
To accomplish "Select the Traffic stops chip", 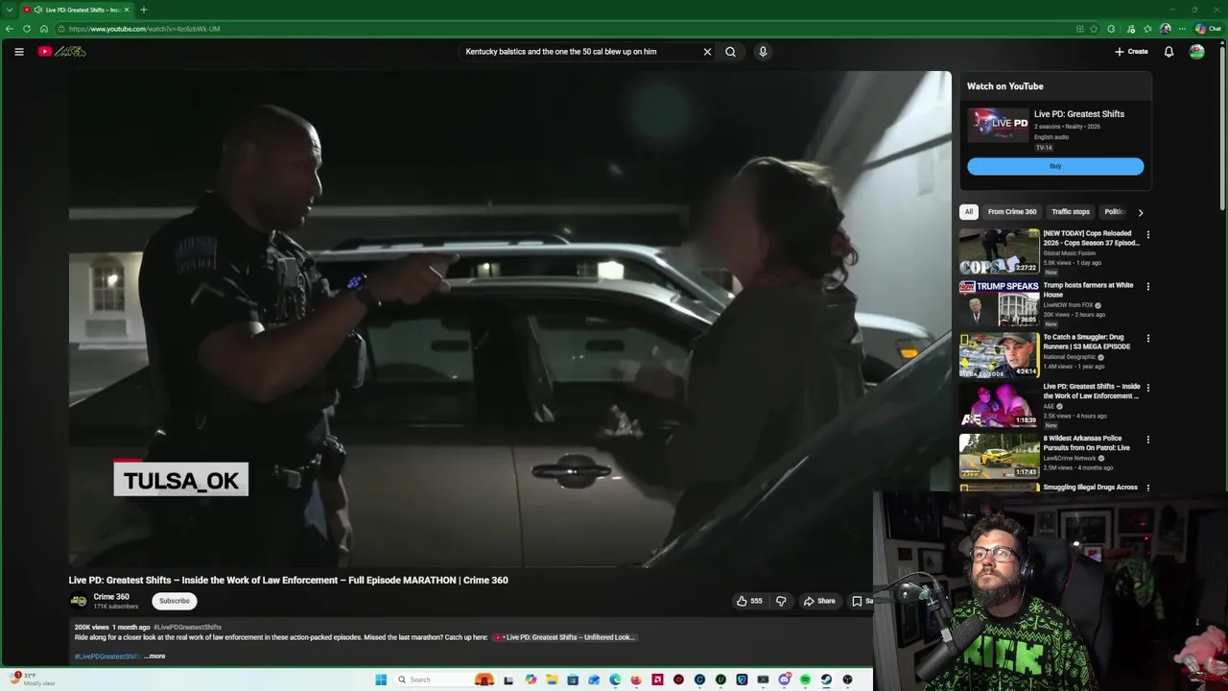I will click(1071, 212).
